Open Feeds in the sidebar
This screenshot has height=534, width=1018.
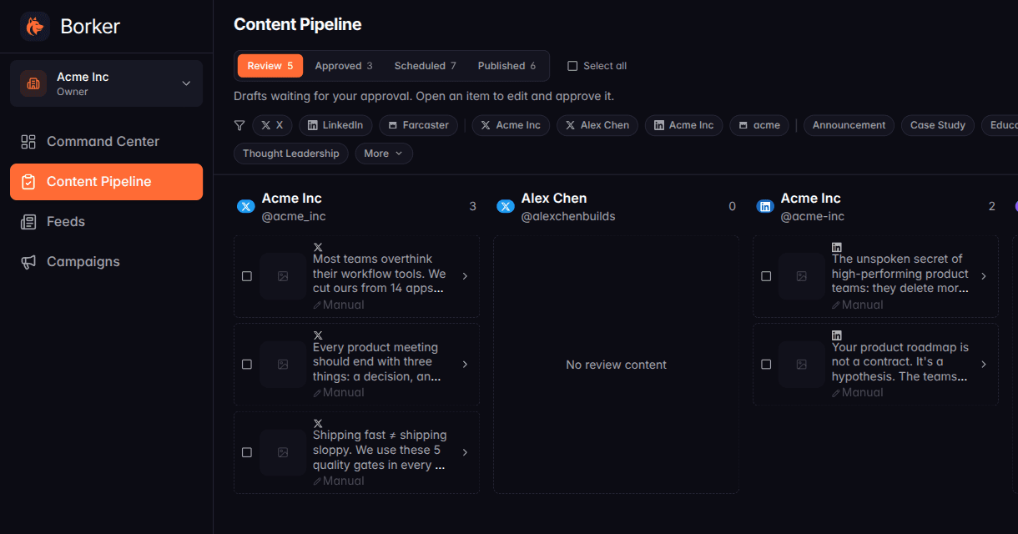pyautogui.click(x=106, y=222)
